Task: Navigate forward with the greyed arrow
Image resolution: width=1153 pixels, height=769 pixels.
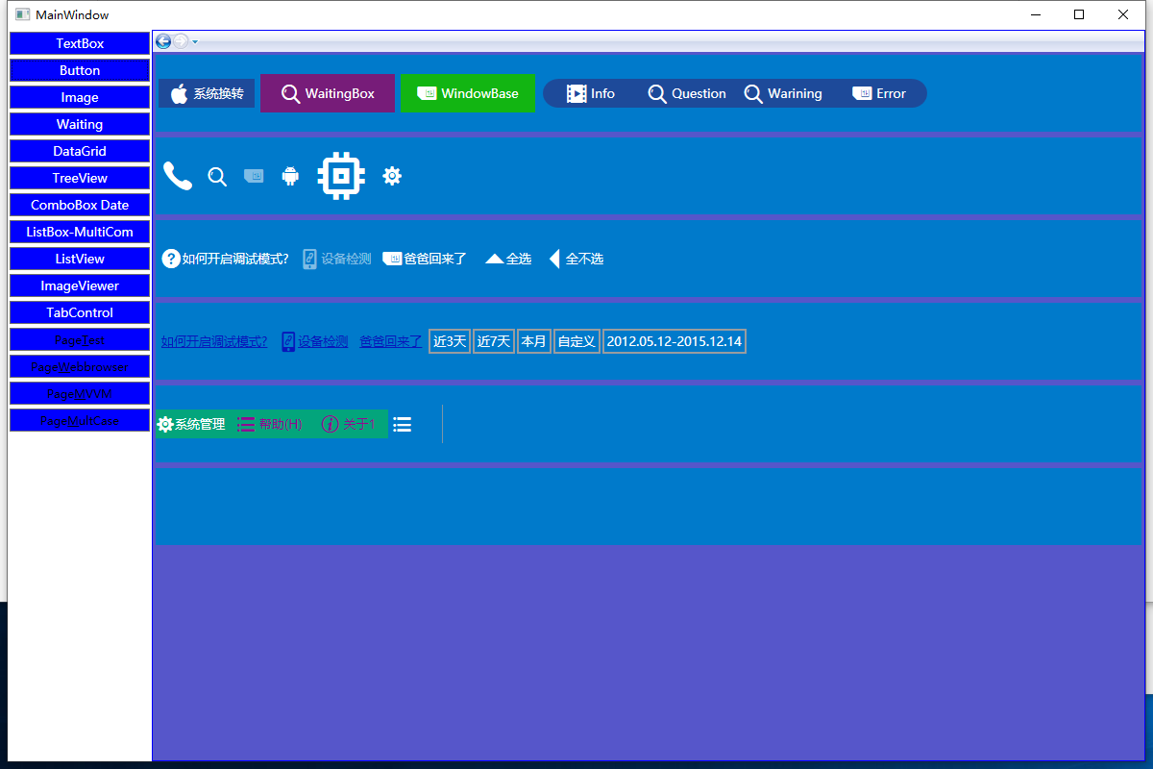Action: [x=180, y=41]
